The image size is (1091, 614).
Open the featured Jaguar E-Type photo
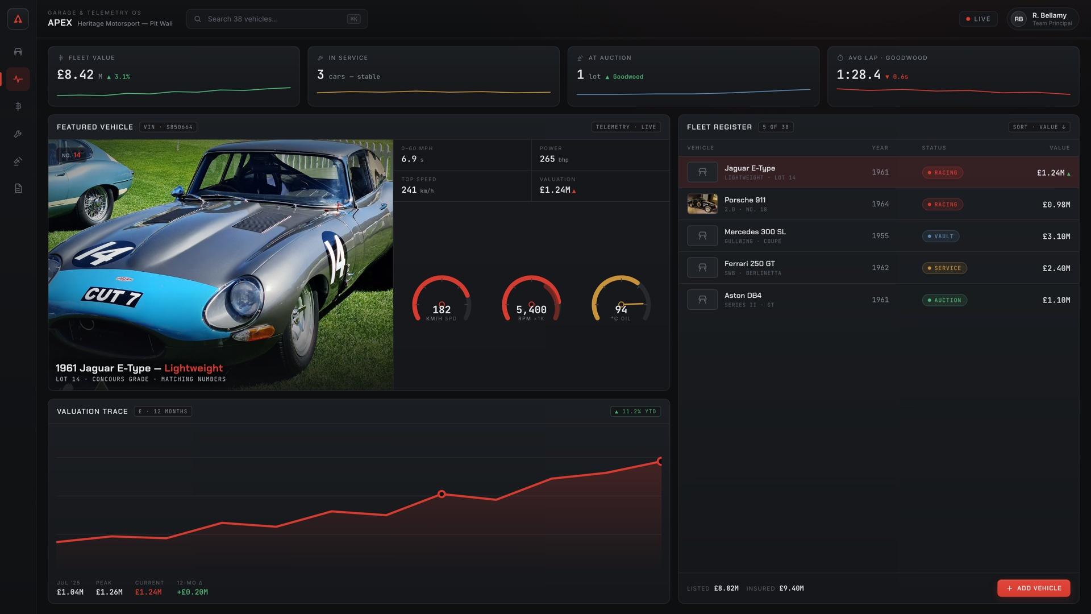[x=220, y=264]
